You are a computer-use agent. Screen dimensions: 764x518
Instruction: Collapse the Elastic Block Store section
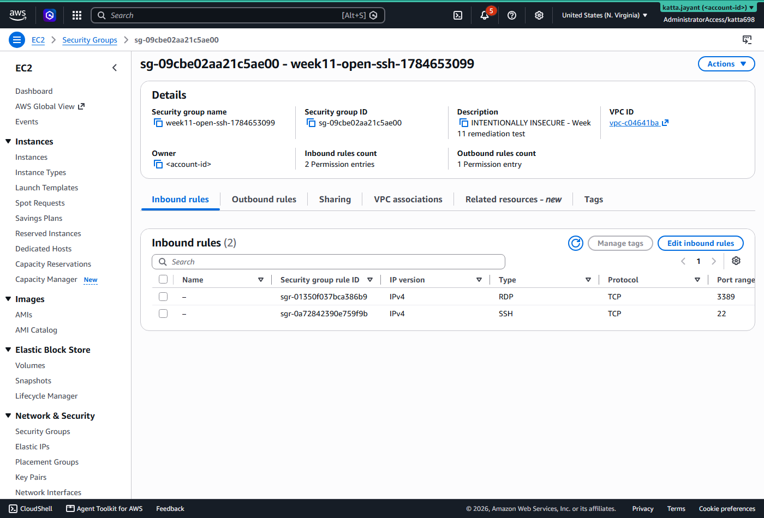pos(8,350)
